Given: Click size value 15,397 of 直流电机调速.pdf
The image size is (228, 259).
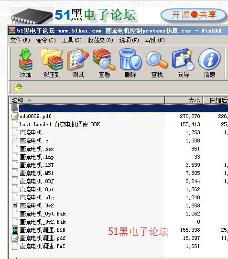Looking at the screenshot, I should tap(191, 238).
